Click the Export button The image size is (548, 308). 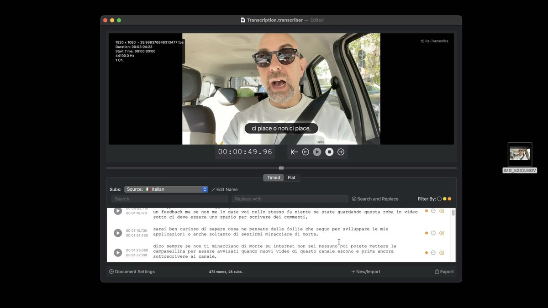click(x=444, y=271)
